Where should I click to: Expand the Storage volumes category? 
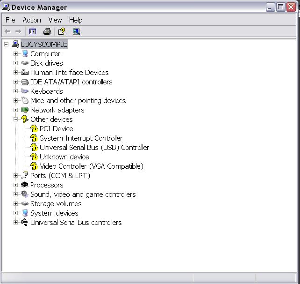coord(16,203)
